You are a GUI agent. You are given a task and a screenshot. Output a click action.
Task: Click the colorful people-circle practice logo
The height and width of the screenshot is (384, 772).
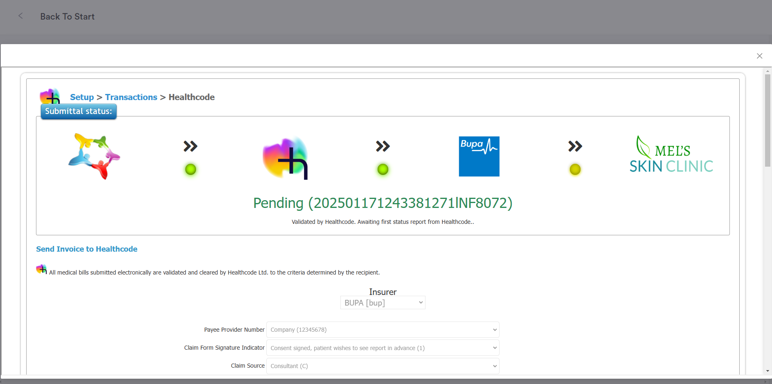tap(94, 156)
